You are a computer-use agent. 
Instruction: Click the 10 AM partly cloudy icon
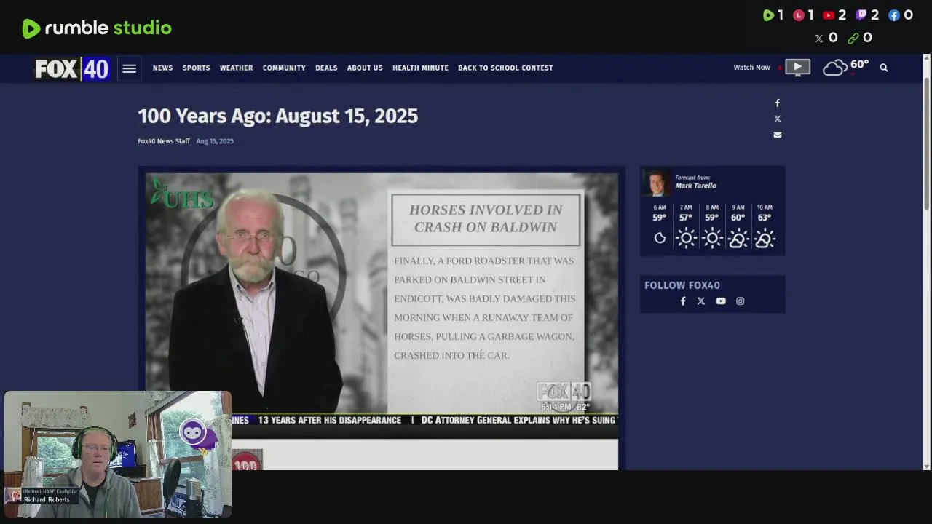pyautogui.click(x=765, y=238)
